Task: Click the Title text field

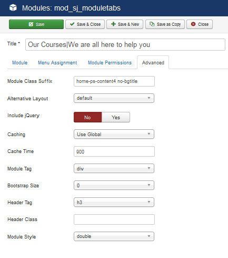Action: click(125, 45)
